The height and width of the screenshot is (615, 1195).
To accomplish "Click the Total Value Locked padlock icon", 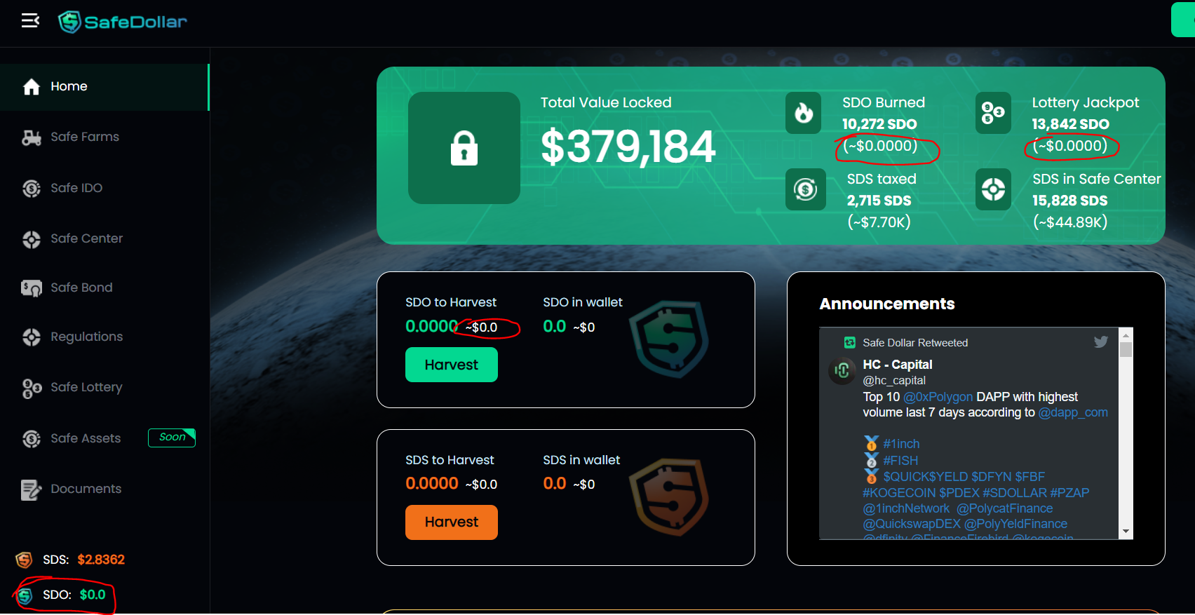I will [464, 148].
